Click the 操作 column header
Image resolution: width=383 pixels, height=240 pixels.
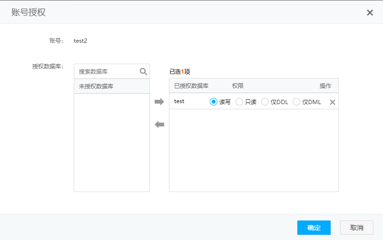pyautogui.click(x=325, y=86)
